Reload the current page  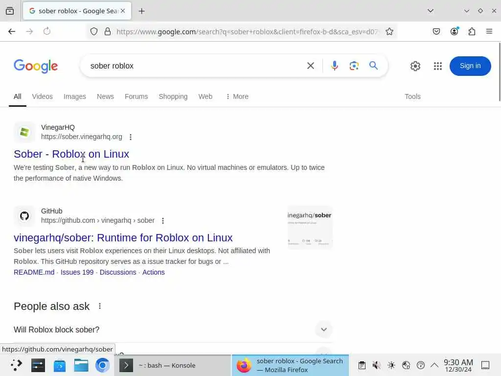click(x=47, y=31)
